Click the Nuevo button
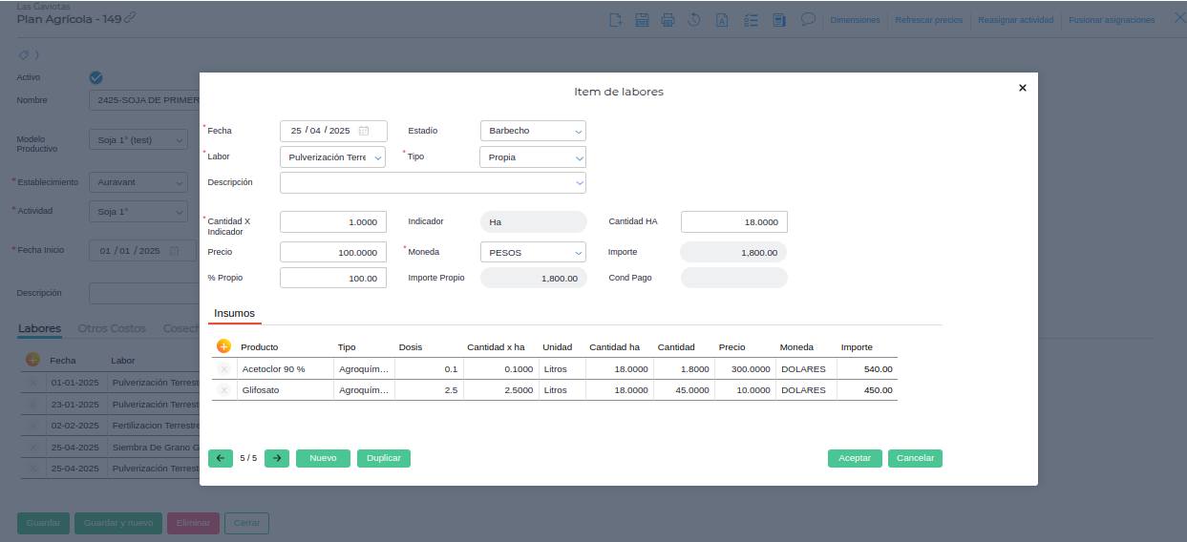The image size is (1187, 542). (x=323, y=458)
